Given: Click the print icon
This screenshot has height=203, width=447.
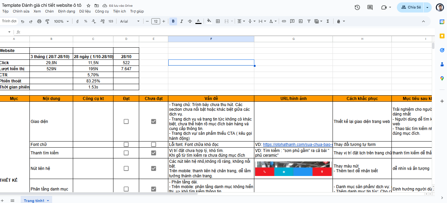Looking at the screenshot, I should (x=39, y=21).
